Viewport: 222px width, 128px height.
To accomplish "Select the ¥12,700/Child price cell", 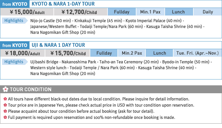I will click(x=78, y=12).
